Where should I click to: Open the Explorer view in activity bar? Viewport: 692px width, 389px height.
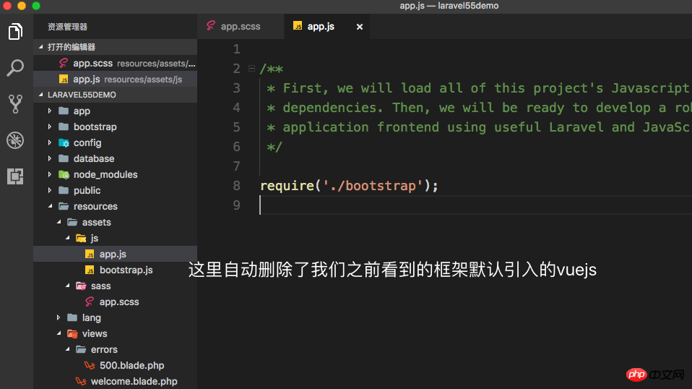pos(15,32)
